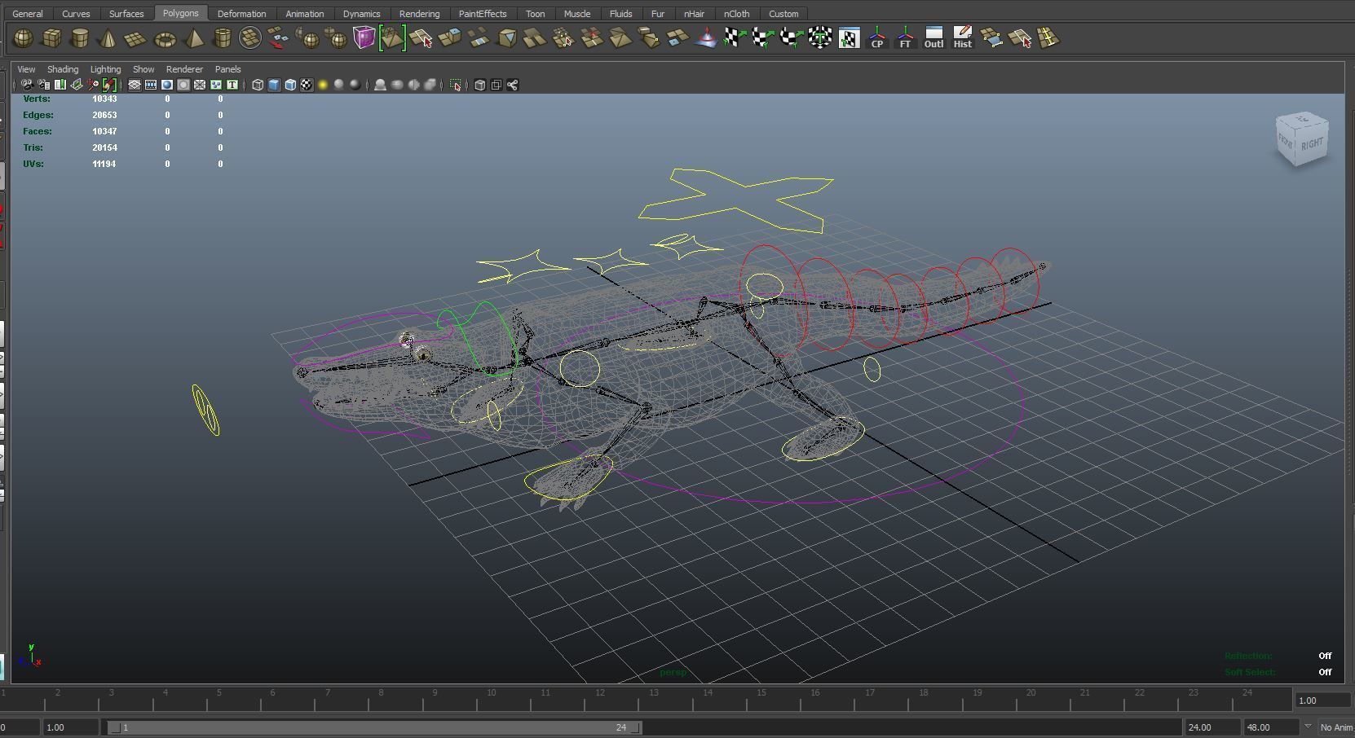
Task: Click the Verts count value 10343
Action: (104, 99)
